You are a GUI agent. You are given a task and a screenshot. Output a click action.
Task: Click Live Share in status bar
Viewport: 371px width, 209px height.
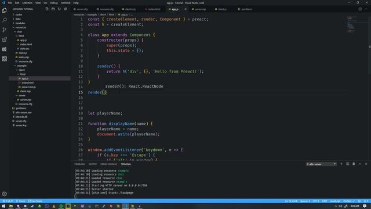tap(35, 201)
